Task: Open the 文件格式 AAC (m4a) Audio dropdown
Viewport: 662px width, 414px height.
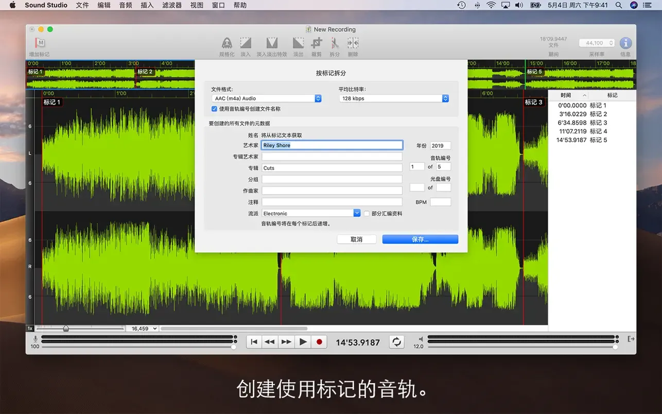Action: [267, 98]
